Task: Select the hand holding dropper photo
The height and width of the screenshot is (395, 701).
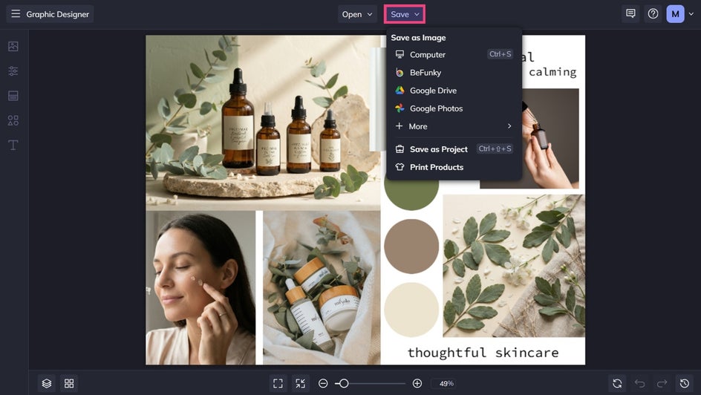Action: pos(551,139)
